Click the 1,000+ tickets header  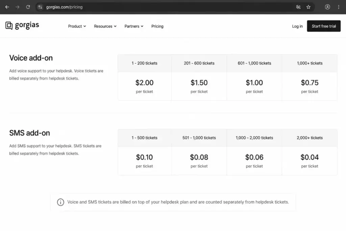pos(310,63)
